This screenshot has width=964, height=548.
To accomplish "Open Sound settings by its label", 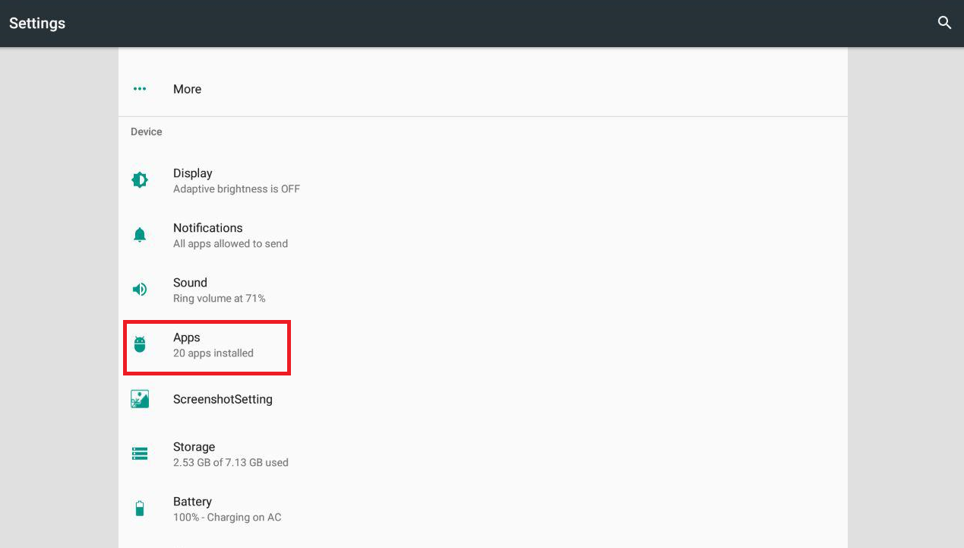I will pos(190,283).
